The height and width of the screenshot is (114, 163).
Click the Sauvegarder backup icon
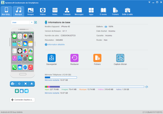[x=51, y=58]
